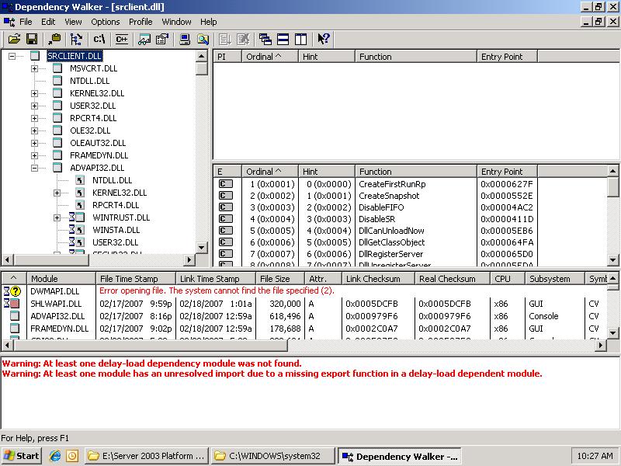Click the PI column header
Image resolution: width=621 pixels, height=466 pixels.
coord(227,57)
